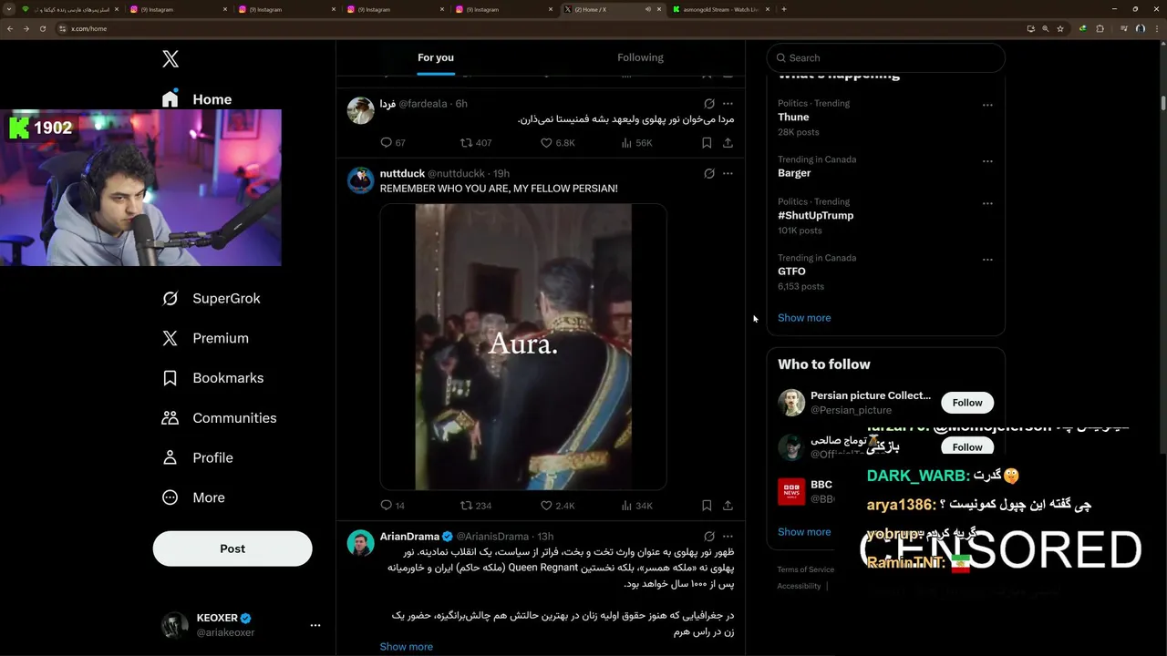Switch to the asmongold Stream browser tab
The width and height of the screenshot is (1167, 656).
tap(720, 9)
